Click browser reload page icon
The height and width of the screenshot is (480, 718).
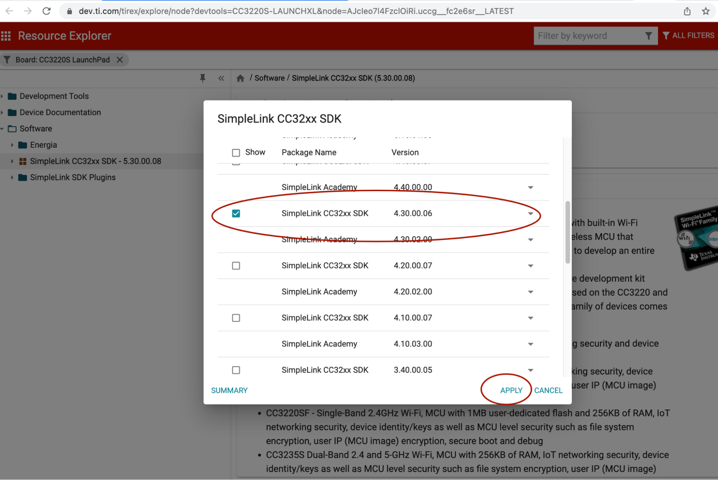pyautogui.click(x=46, y=11)
